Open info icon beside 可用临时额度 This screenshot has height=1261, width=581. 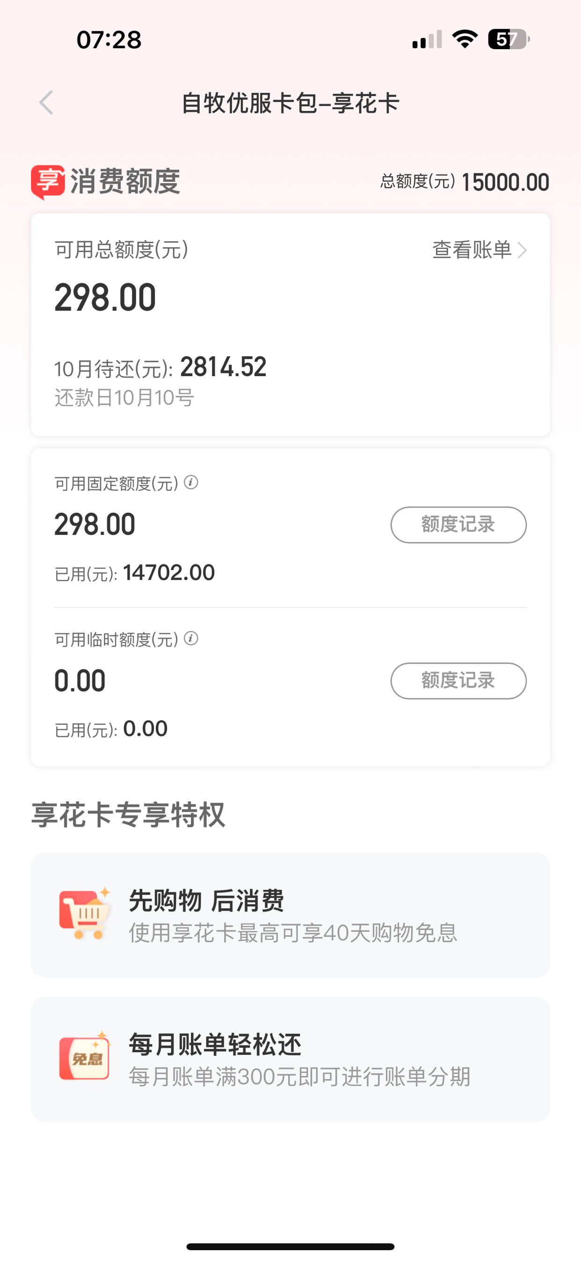coord(191,638)
